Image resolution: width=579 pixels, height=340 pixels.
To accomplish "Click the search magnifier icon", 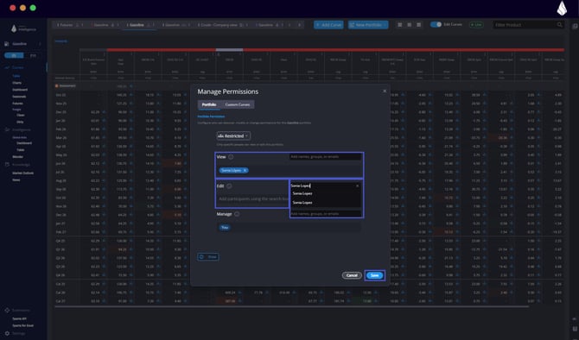I will pyautogui.click(x=559, y=25).
